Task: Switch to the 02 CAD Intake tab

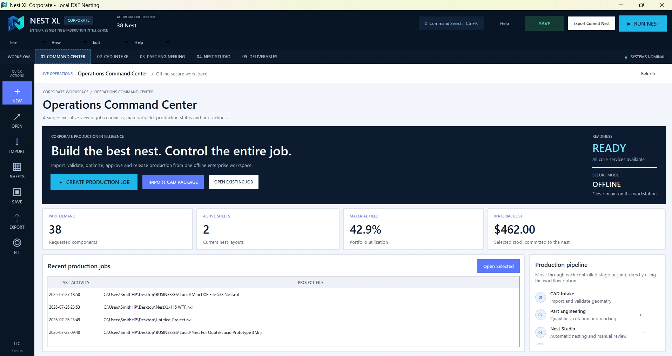Action: [113, 57]
